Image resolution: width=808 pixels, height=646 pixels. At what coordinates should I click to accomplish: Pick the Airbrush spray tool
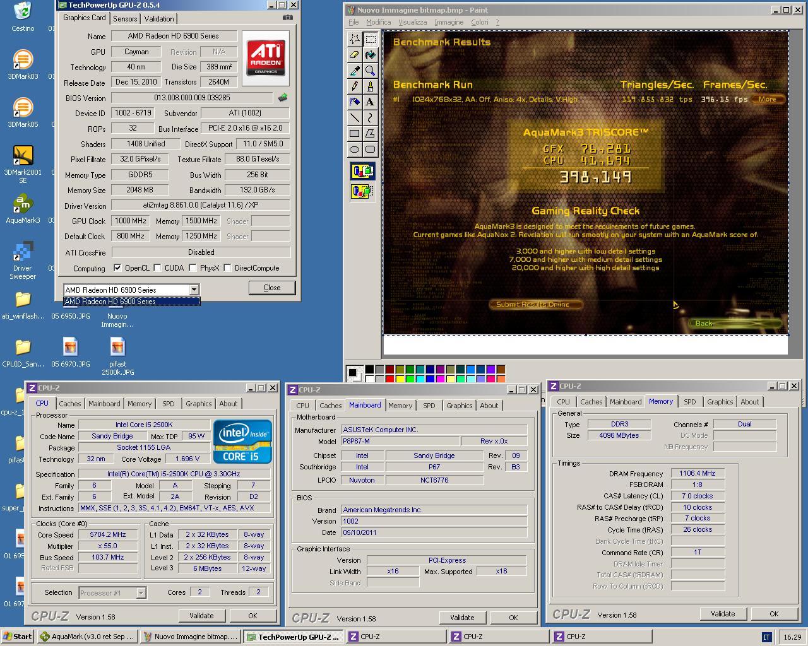coord(355,102)
